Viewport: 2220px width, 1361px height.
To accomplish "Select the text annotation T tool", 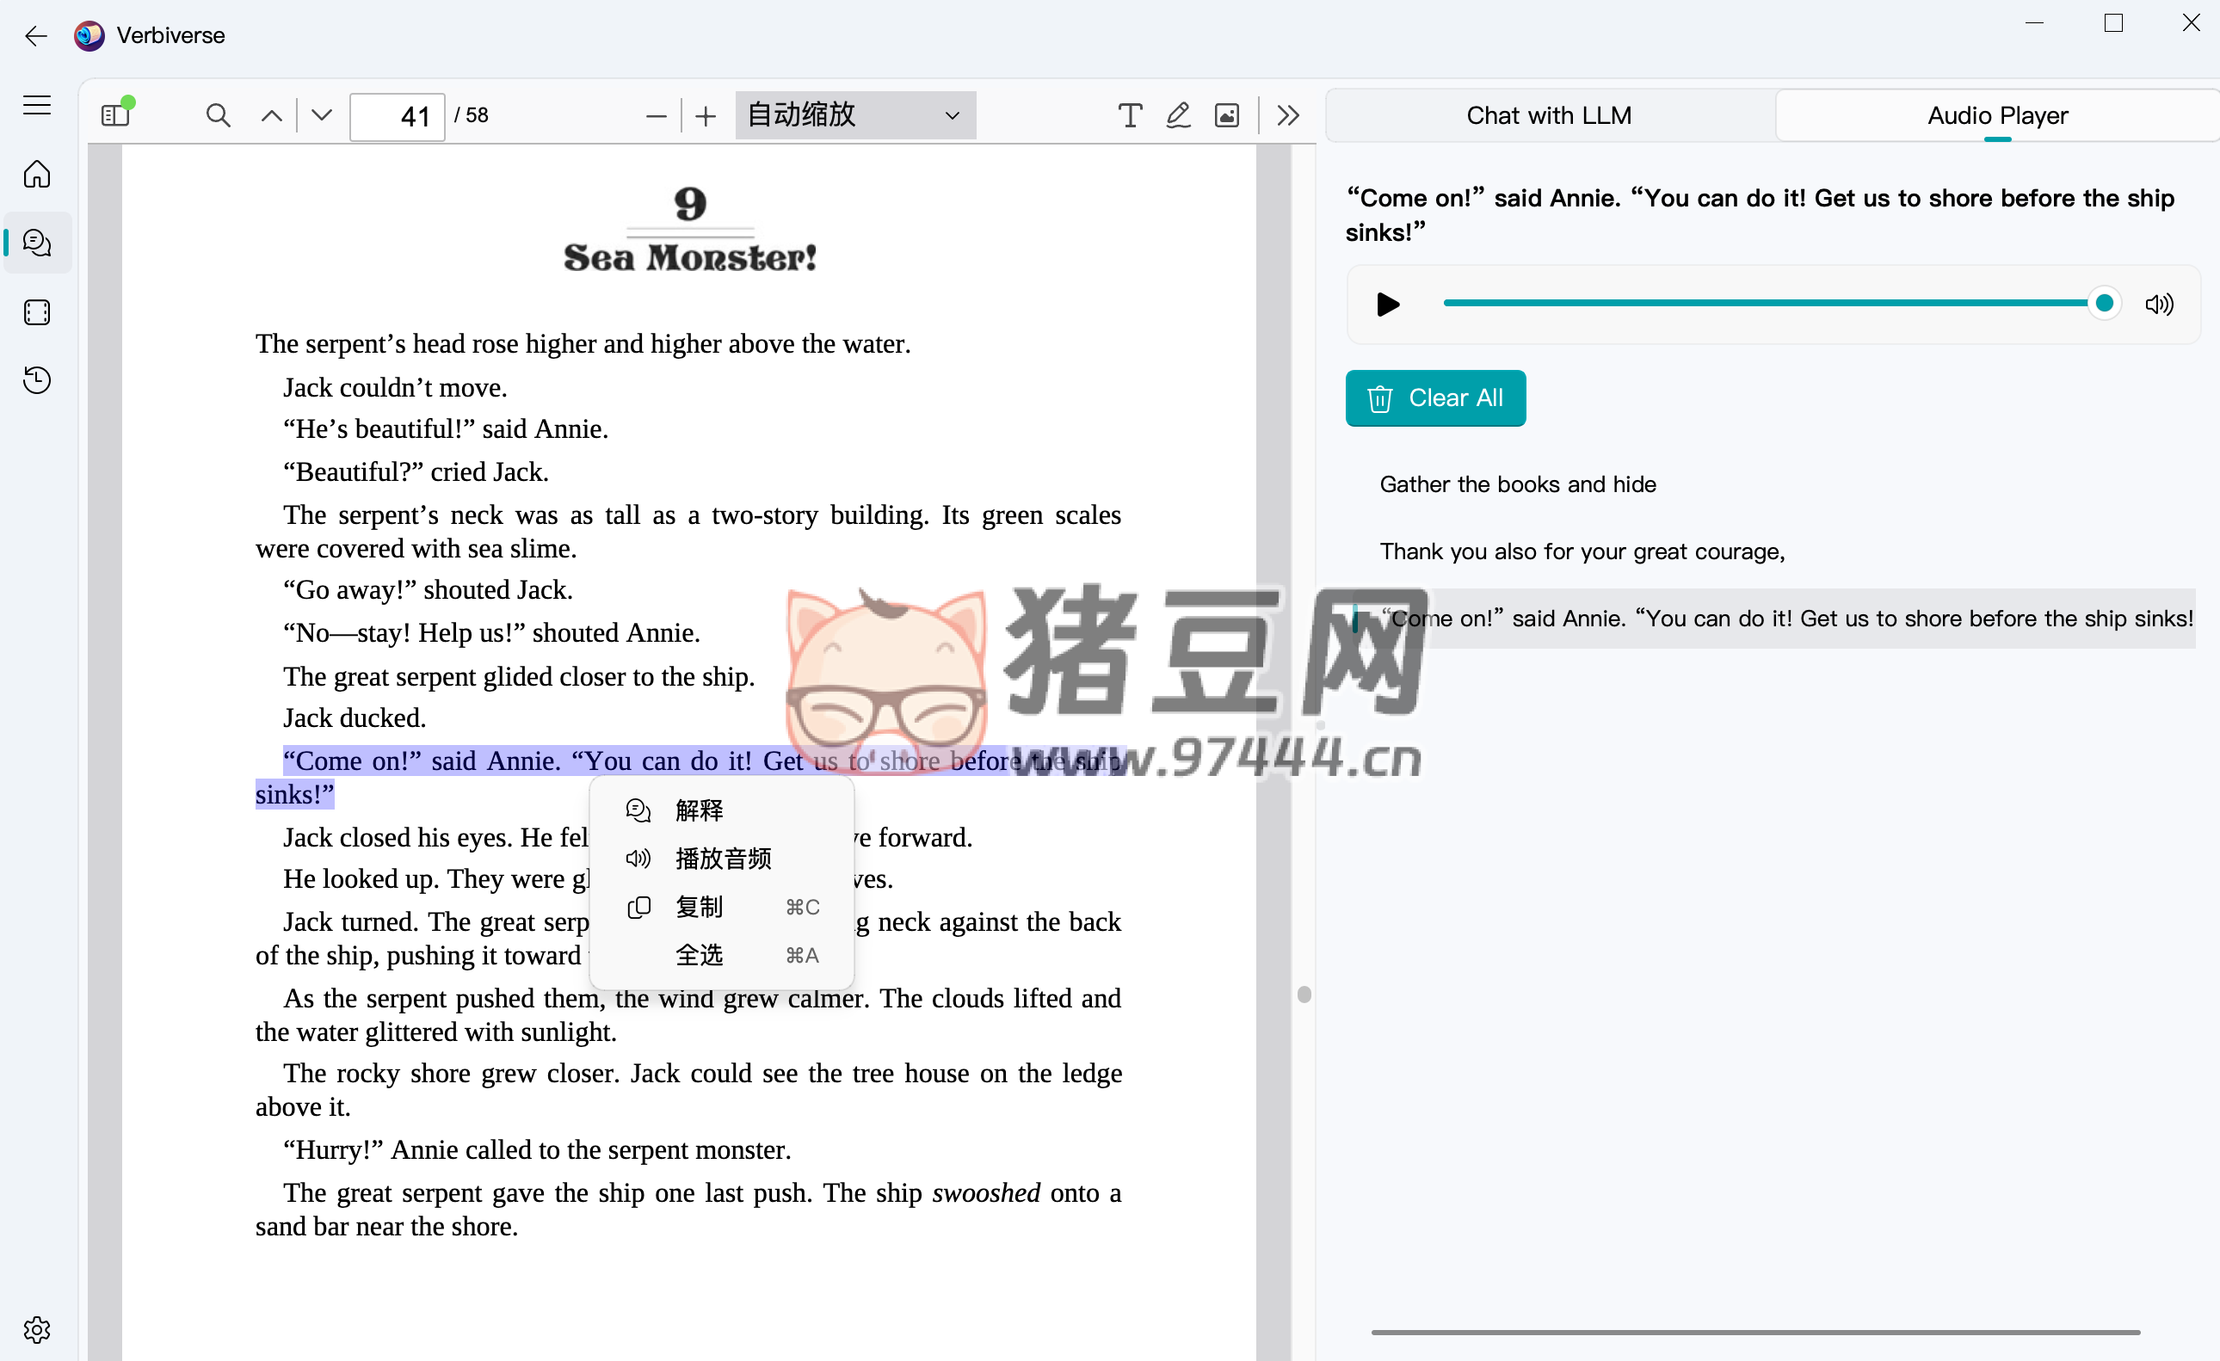I will point(1129,115).
